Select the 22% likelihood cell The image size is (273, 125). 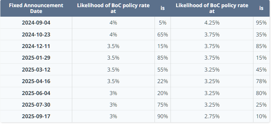click(x=163, y=81)
